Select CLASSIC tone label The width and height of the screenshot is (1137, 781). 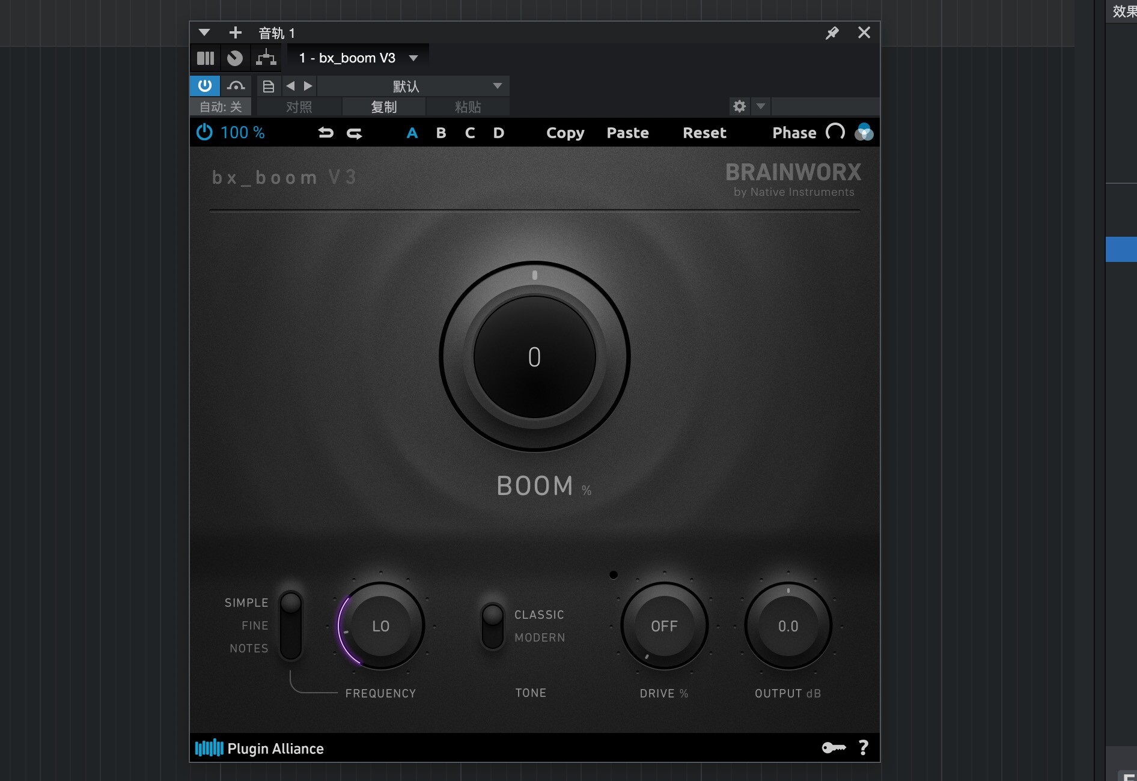click(x=539, y=615)
